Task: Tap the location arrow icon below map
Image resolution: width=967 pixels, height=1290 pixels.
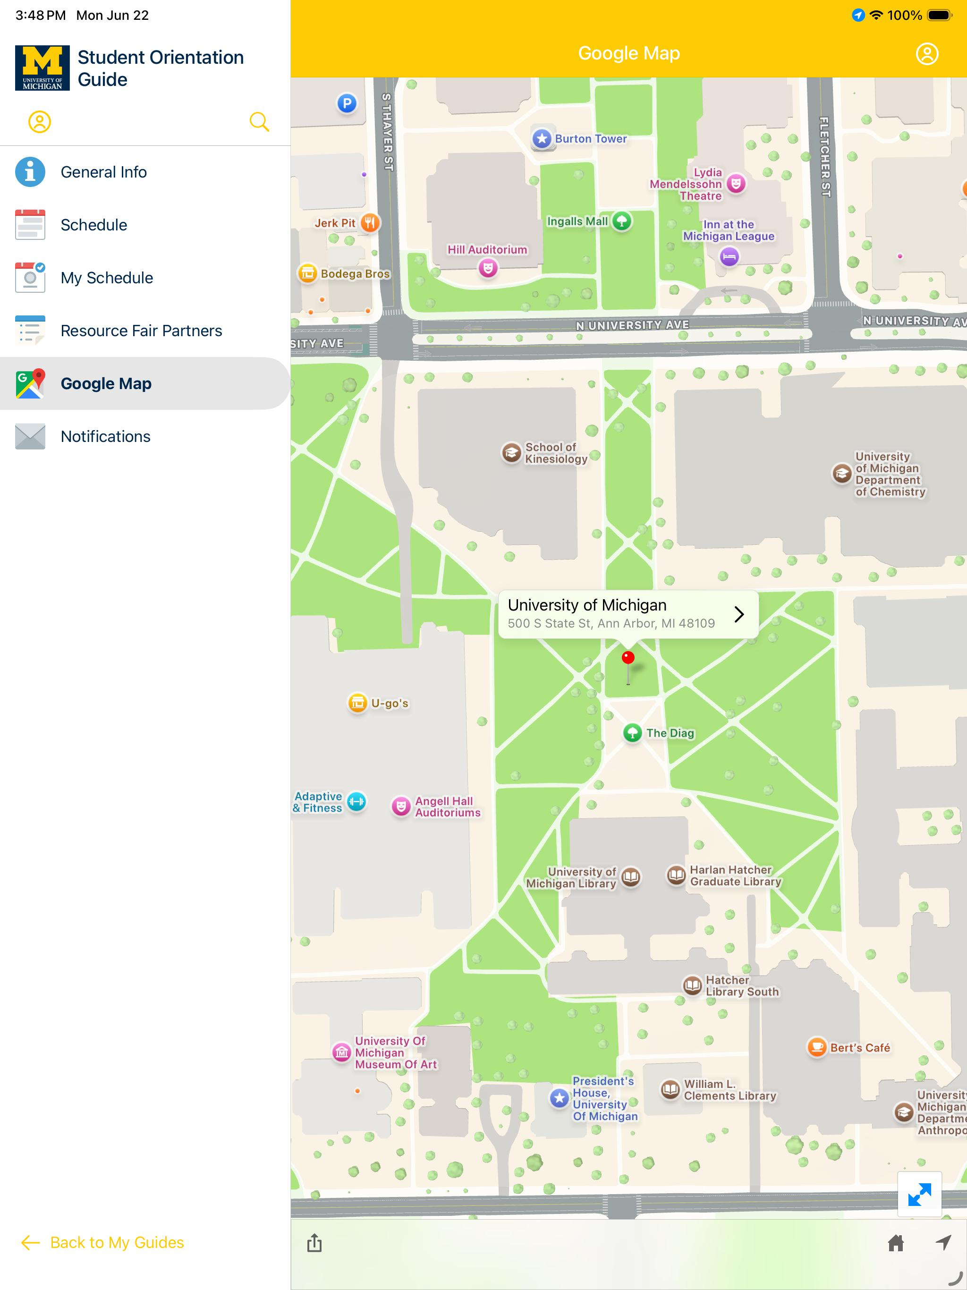Action: 943,1243
